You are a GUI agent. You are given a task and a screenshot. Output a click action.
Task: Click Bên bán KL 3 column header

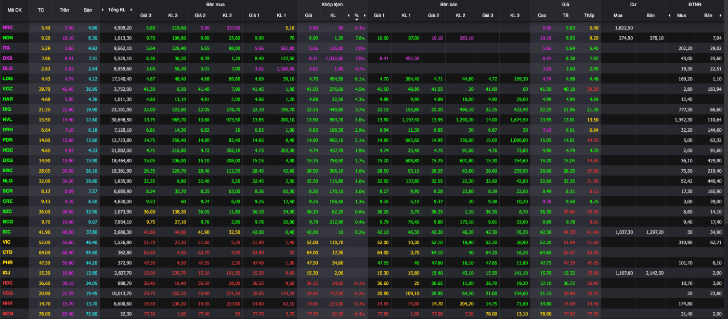514,16
